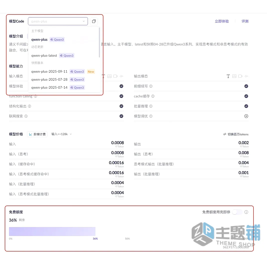Click the 模型体验 row checkmark
Image resolution: width=267 pixels, height=254 pixels.
pos(121,86)
